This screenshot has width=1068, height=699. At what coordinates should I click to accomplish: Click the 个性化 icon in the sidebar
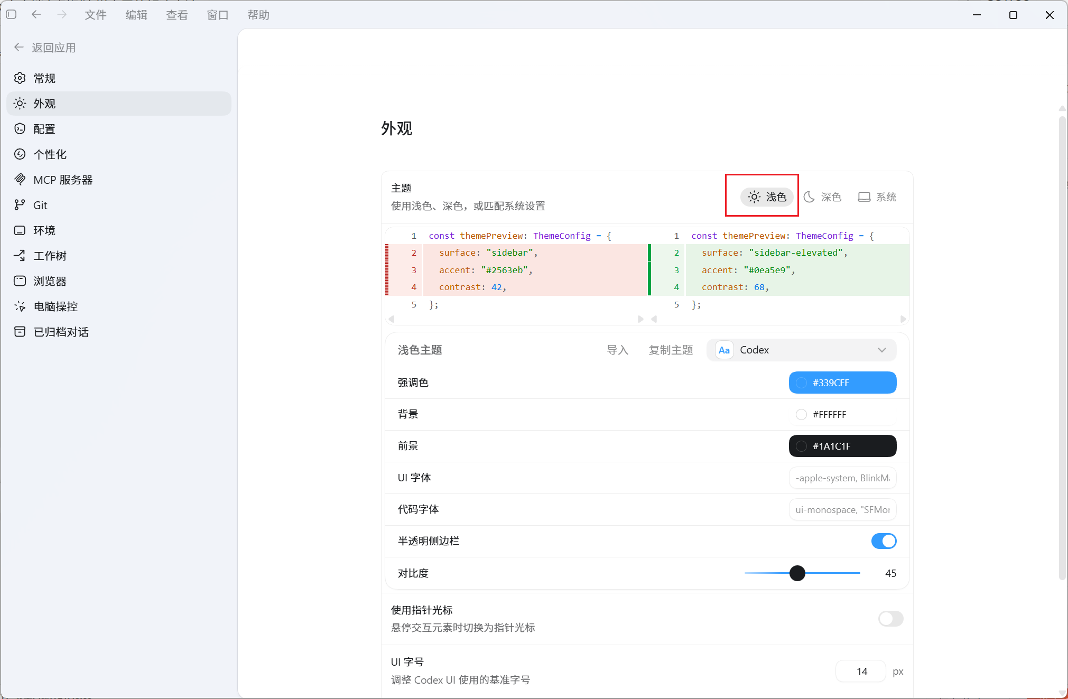click(x=20, y=154)
